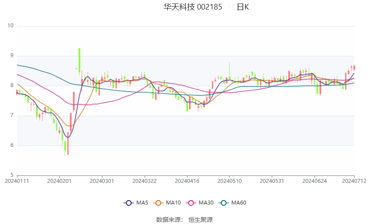Hide the MA60 series via its label
The width and height of the screenshot is (369, 224).
tap(239, 203)
